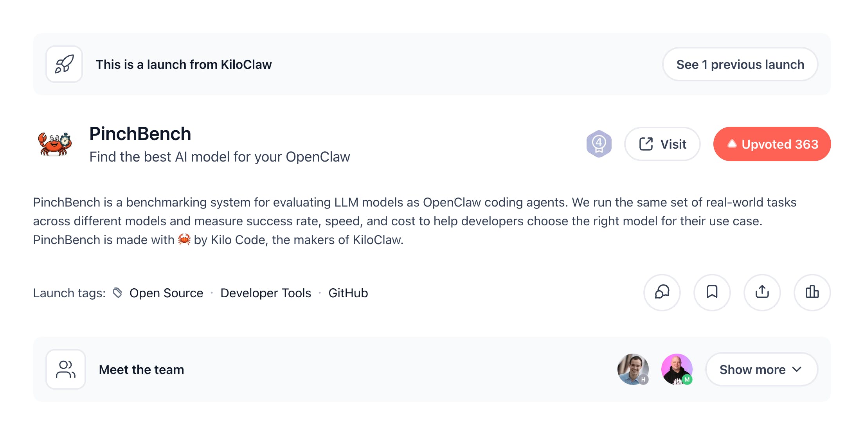
Task: Click the number 4 rank badge
Action: 599,144
